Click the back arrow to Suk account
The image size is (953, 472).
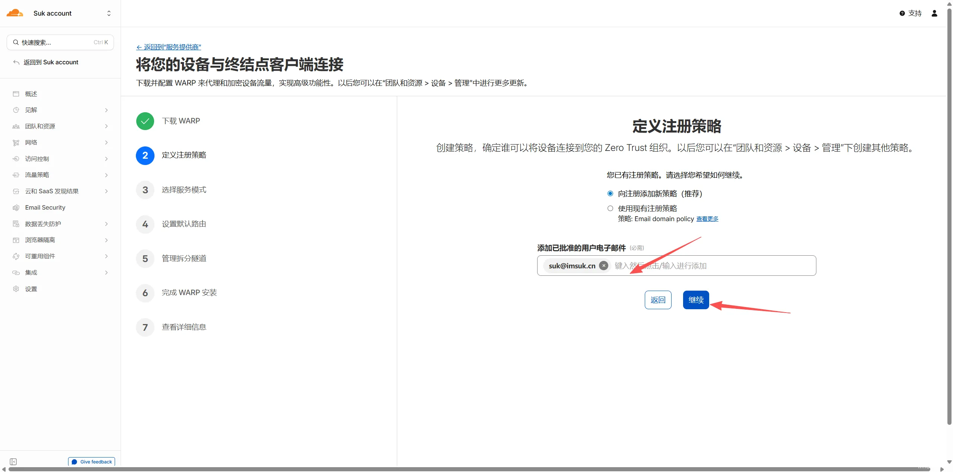tap(16, 62)
